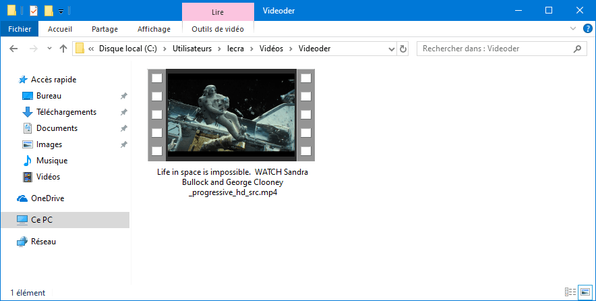The width and height of the screenshot is (596, 301).
Task: Open the Outils de vidéo tab
Action: 218,29
